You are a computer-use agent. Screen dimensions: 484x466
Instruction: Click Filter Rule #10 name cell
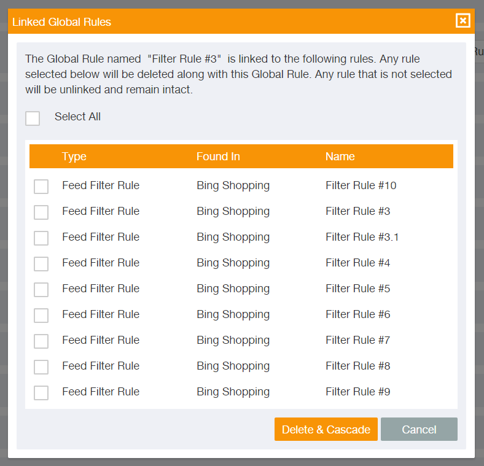(361, 185)
